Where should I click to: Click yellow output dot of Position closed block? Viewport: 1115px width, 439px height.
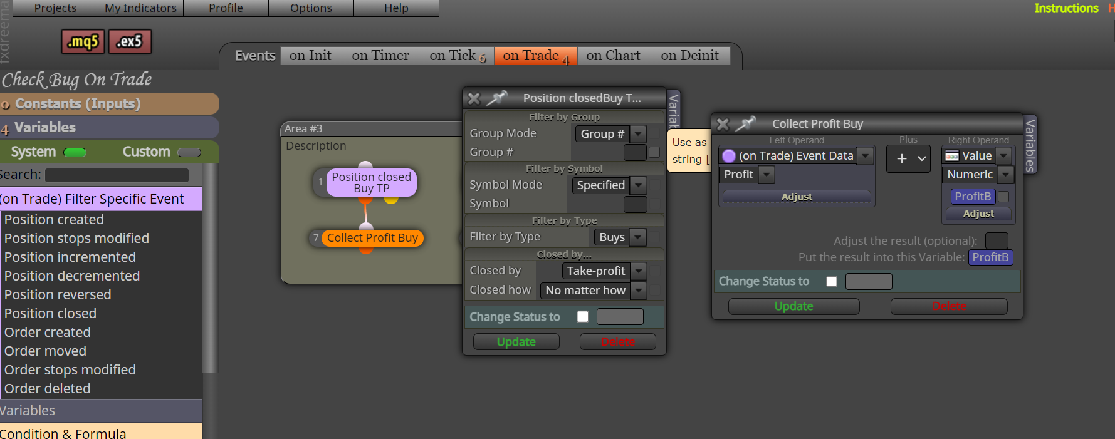tap(391, 199)
